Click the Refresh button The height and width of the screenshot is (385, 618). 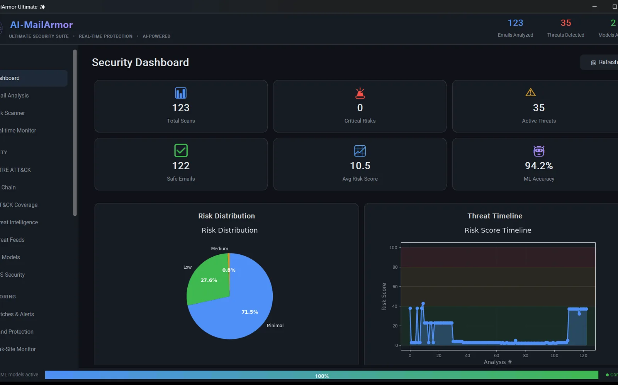click(599, 62)
